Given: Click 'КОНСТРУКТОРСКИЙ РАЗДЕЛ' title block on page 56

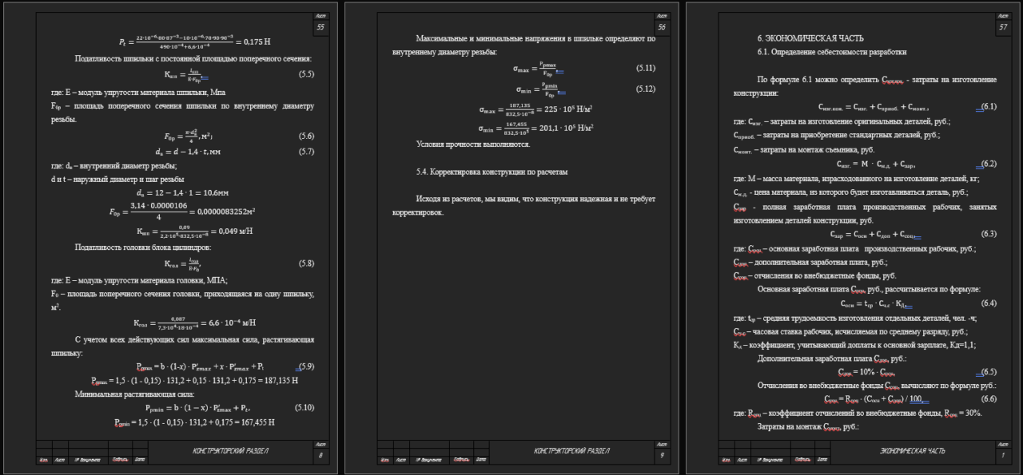Looking at the screenshot, I should pos(571,452).
